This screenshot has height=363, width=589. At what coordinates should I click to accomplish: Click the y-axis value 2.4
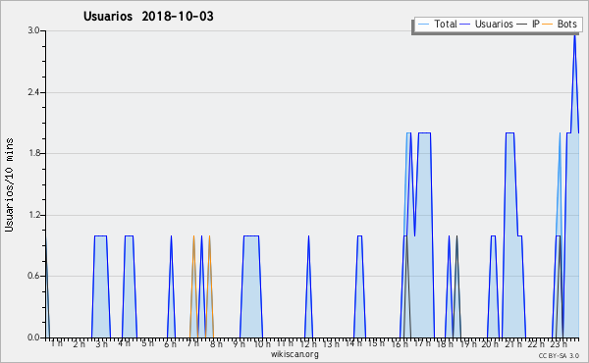coord(33,92)
